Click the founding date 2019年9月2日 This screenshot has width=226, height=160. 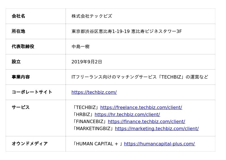(x=87, y=62)
